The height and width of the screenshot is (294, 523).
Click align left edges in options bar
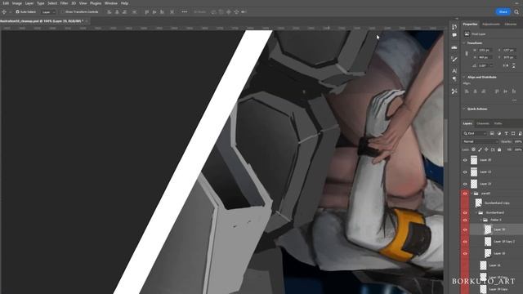tap(109, 12)
